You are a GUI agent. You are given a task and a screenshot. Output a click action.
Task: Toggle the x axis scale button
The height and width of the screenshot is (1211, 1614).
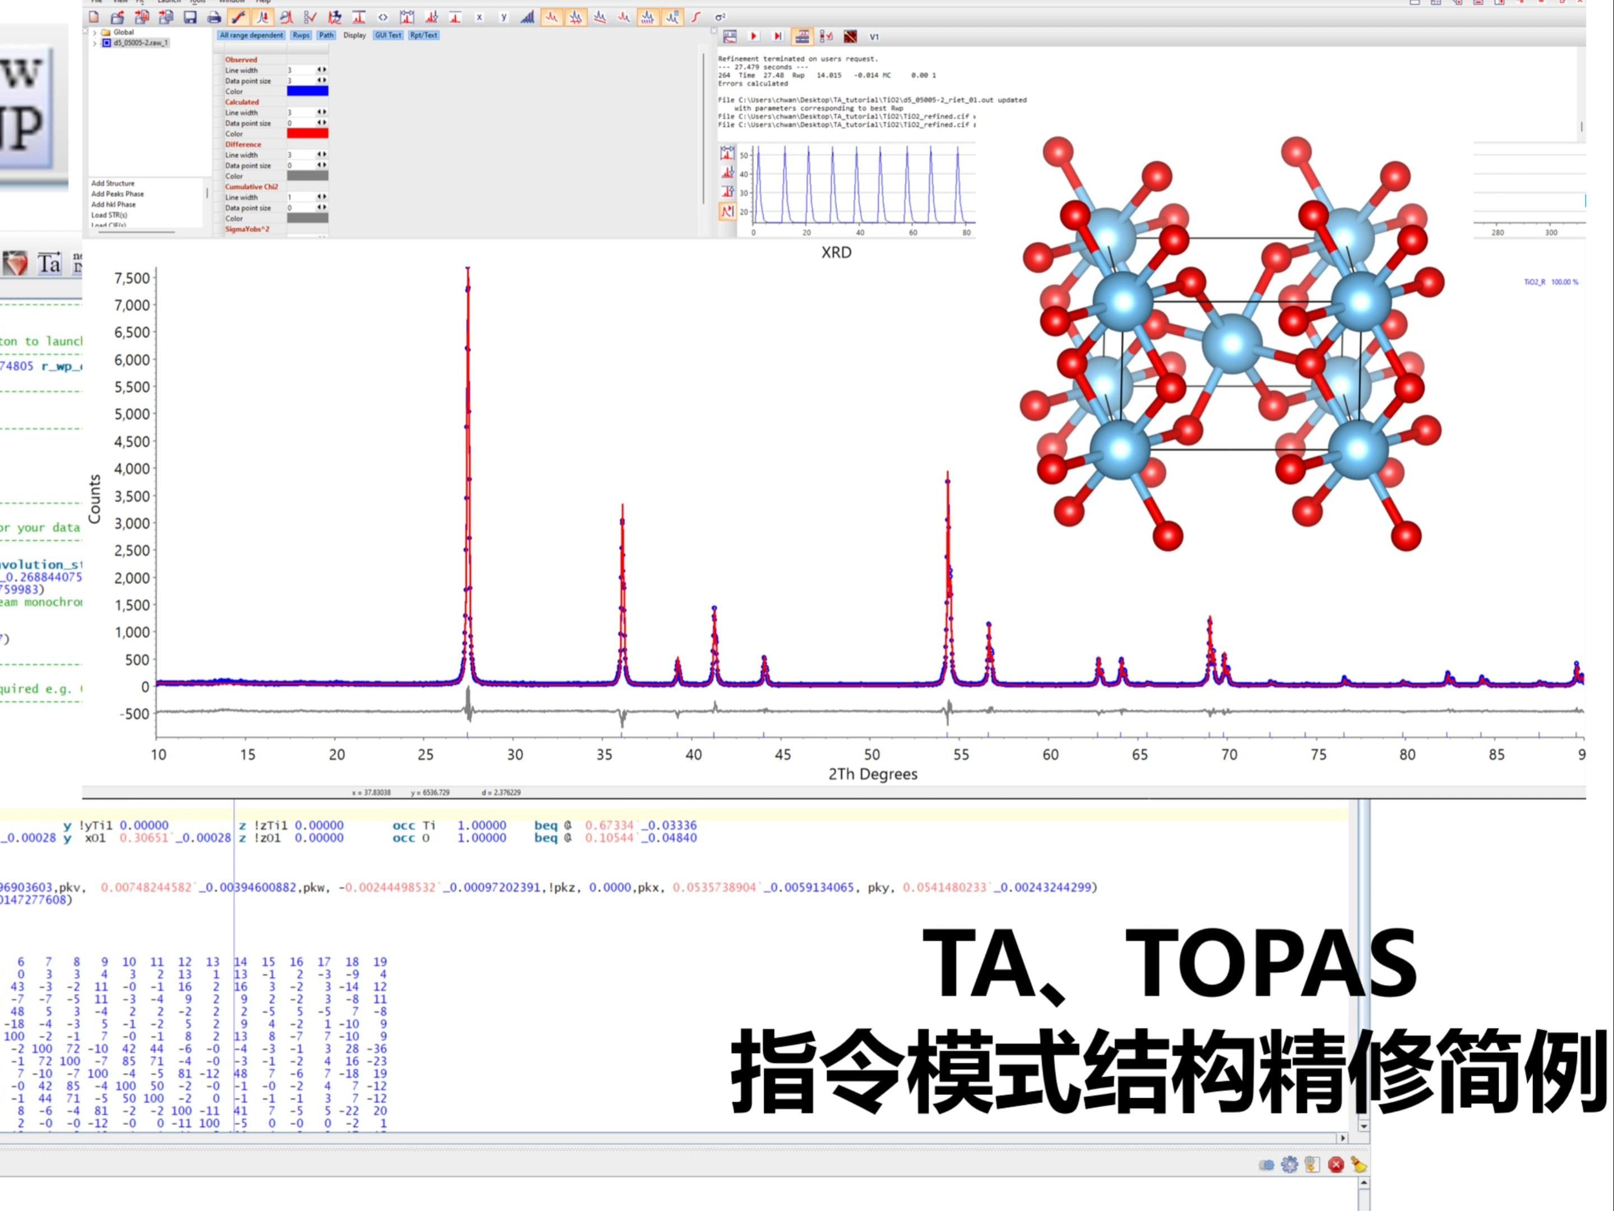[479, 17]
